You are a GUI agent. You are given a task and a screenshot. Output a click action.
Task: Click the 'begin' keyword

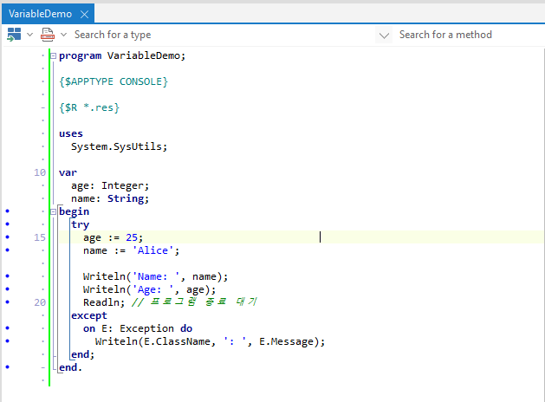(x=74, y=211)
